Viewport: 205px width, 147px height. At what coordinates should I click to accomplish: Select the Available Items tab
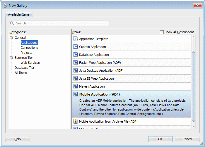pyautogui.click(x=19, y=14)
